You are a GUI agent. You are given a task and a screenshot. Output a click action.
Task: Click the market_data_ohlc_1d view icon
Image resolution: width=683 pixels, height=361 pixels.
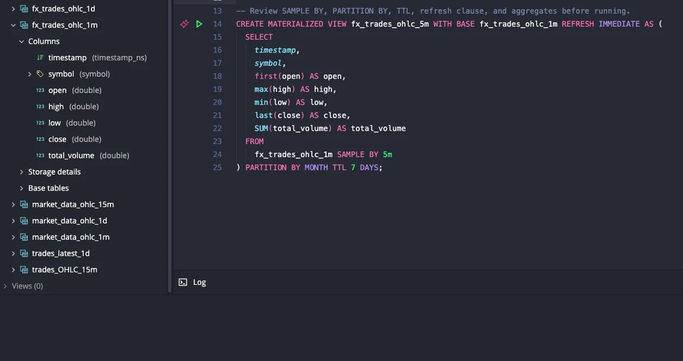[24, 221]
